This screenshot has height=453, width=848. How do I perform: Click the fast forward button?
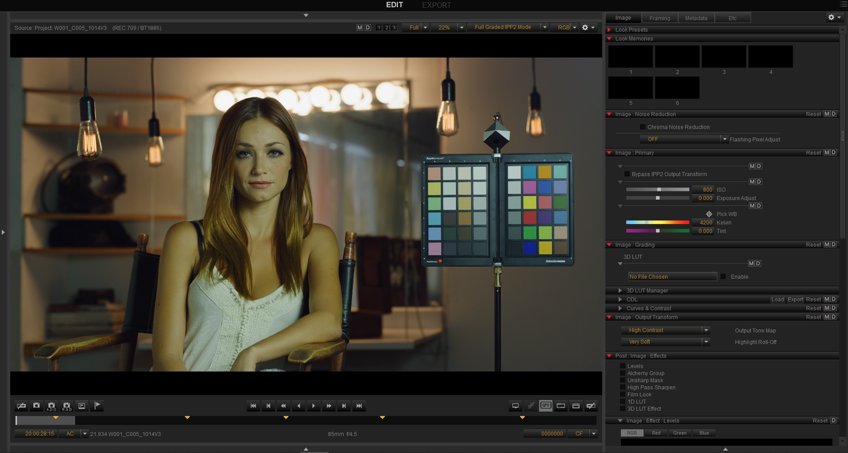click(x=329, y=406)
